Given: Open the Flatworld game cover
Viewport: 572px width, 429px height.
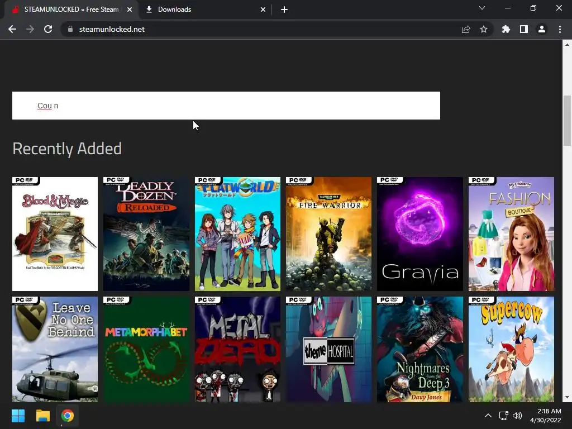Looking at the screenshot, I should click(237, 234).
